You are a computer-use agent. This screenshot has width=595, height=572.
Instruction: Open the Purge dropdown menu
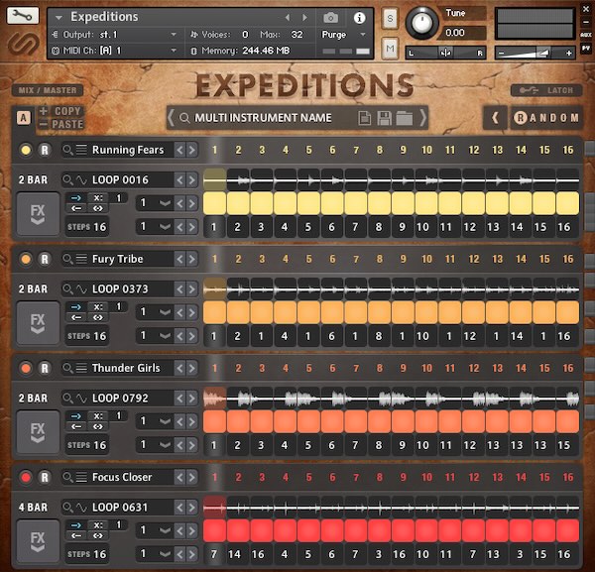(343, 35)
